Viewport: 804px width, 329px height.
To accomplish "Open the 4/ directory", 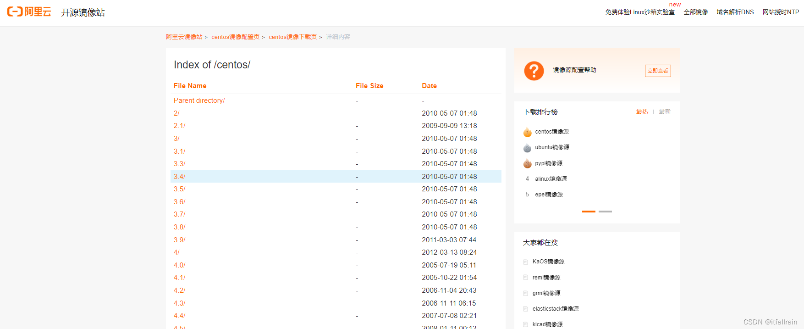I will [x=176, y=252].
